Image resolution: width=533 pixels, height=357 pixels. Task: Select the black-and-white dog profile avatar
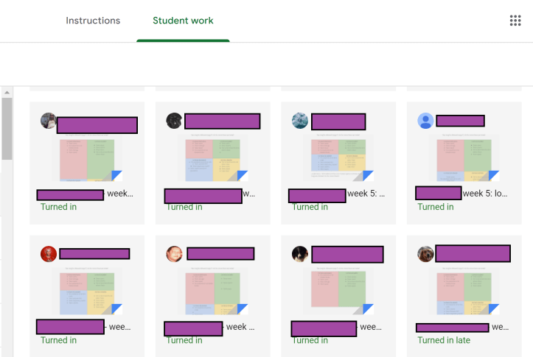coord(300,254)
